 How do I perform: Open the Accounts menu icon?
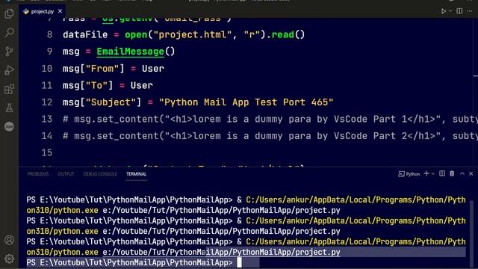pyautogui.click(x=9, y=241)
